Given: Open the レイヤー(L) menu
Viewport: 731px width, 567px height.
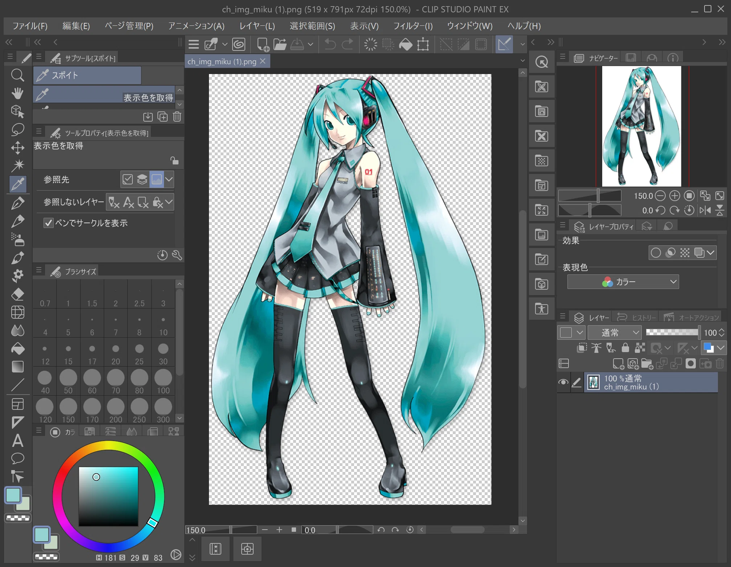Looking at the screenshot, I should coord(257,26).
